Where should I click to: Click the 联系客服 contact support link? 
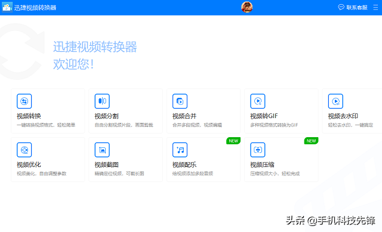point(357,7)
